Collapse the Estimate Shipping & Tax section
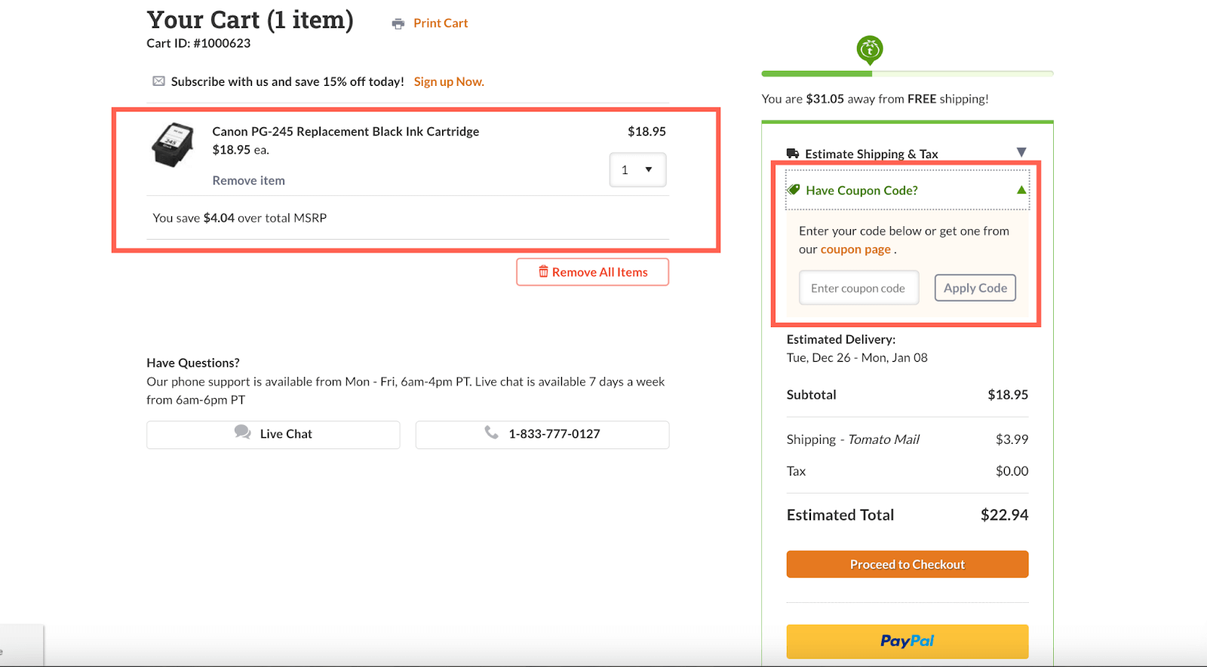1207x667 pixels. pyautogui.click(x=1023, y=152)
